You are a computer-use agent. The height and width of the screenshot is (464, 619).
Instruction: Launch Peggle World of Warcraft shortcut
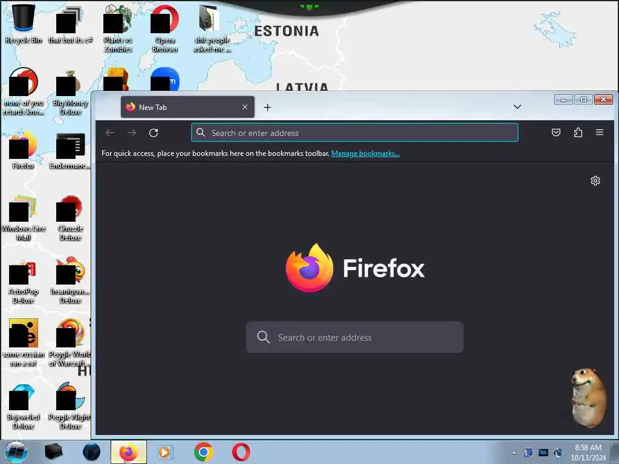pos(70,343)
